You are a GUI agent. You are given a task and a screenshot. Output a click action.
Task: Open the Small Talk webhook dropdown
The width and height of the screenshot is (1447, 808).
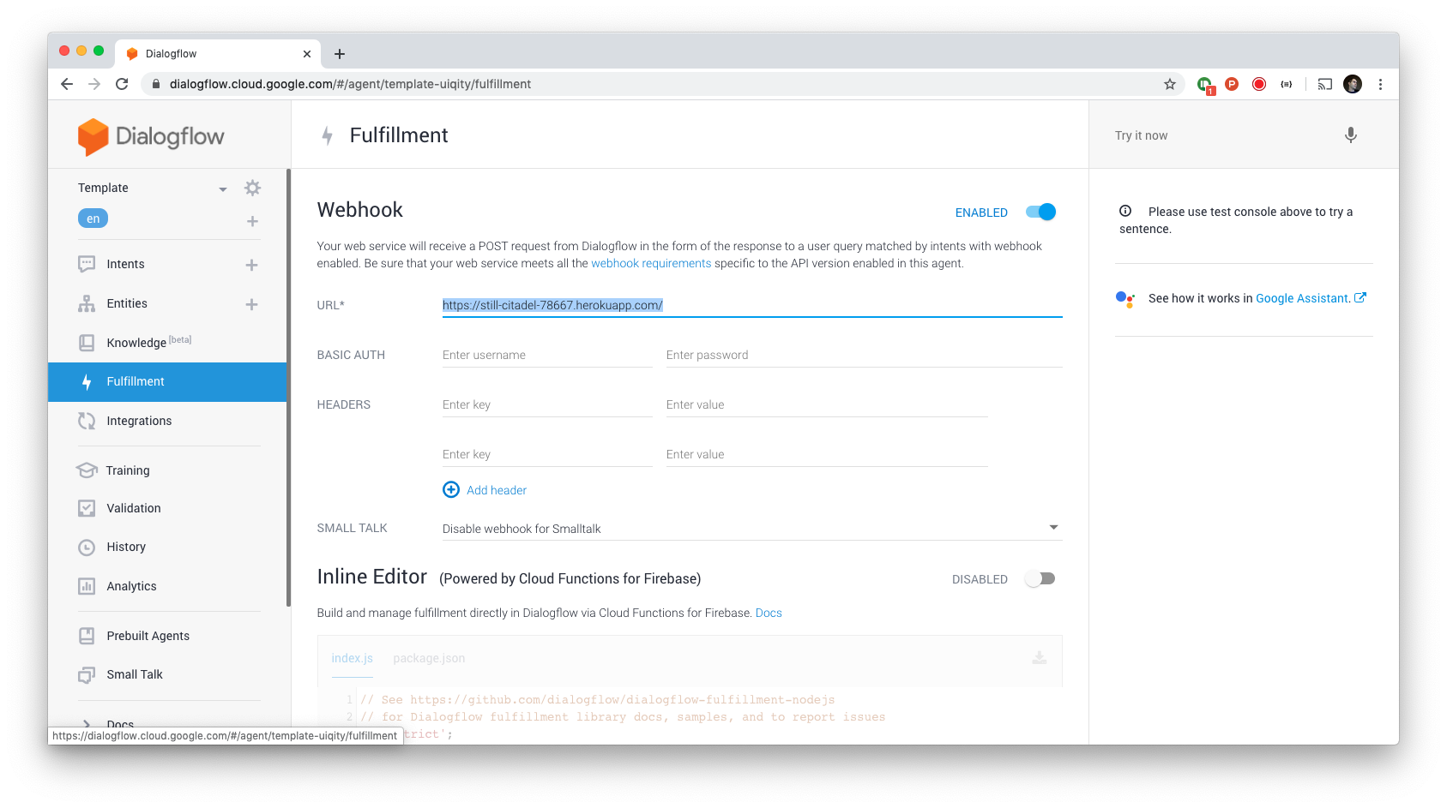click(x=752, y=528)
